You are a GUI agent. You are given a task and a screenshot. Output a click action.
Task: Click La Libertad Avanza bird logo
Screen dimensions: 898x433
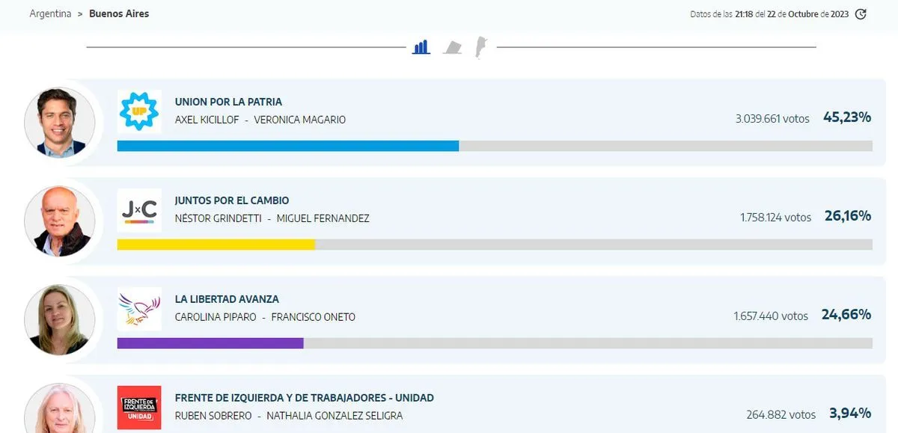click(139, 309)
